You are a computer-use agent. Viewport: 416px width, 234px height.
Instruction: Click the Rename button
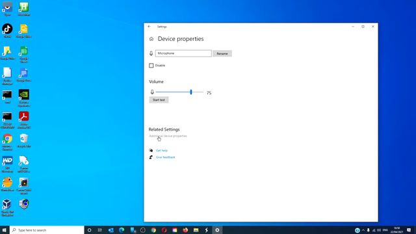222,53
